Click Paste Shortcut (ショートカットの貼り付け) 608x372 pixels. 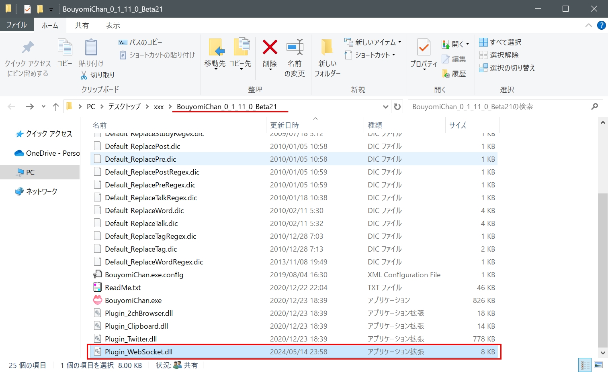157,55
